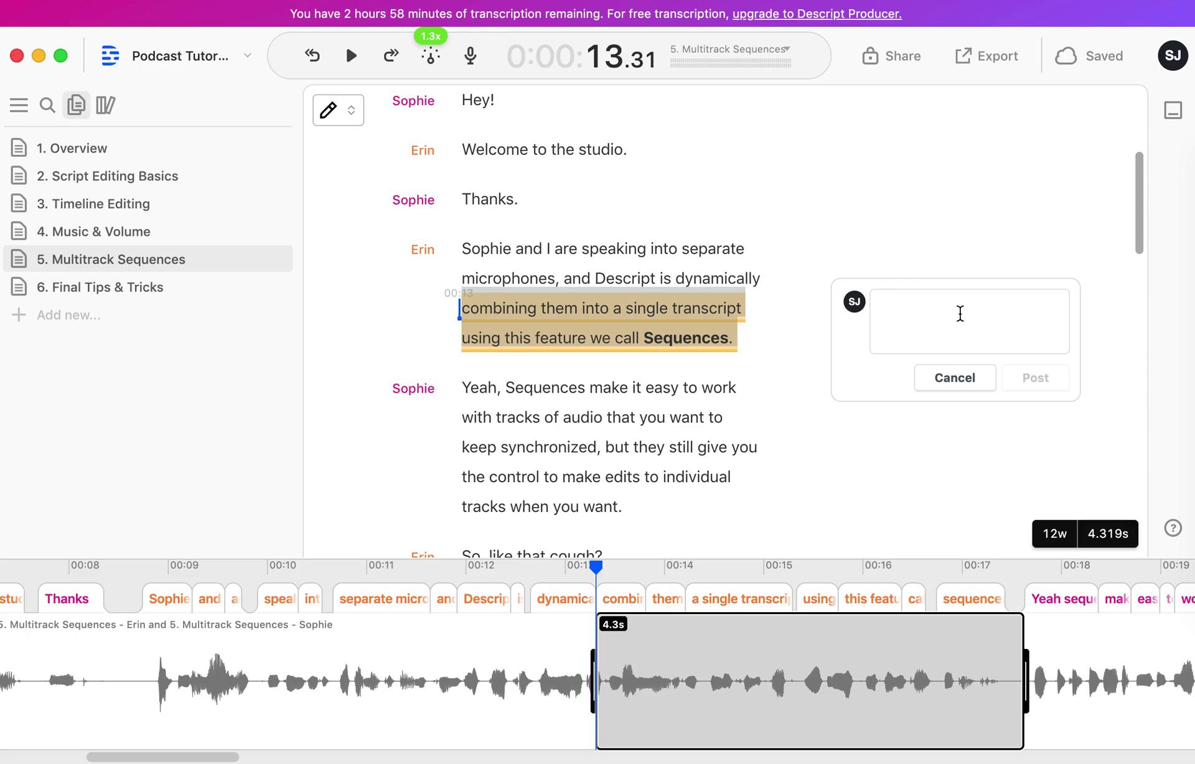Select the compositions documents icon

point(76,105)
